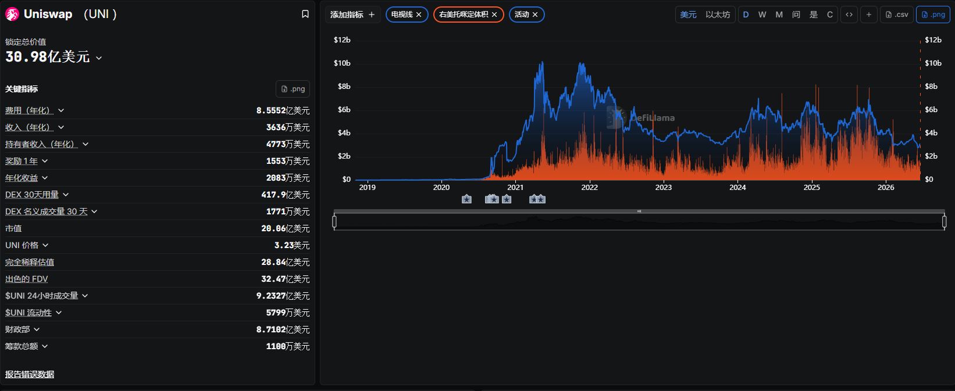
Task: Click the 报告错误数据 link
Action: coord(30,374)
